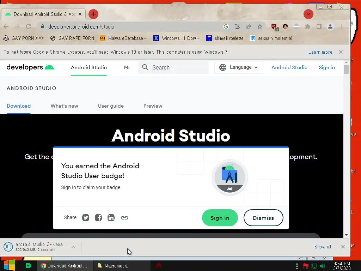Switch to the User guide tab
361x271 pixels.
[111, 106]
